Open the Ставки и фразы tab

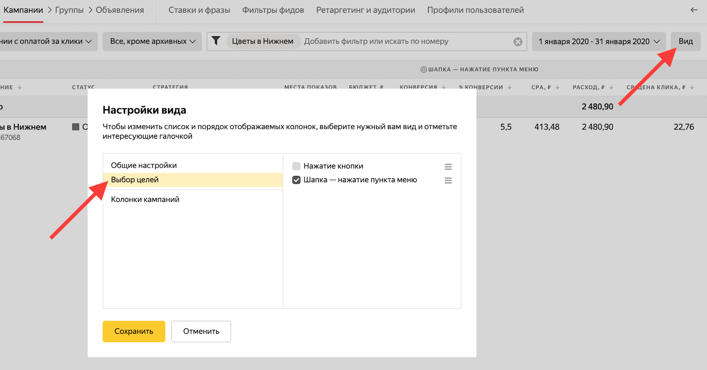point(199,10)
